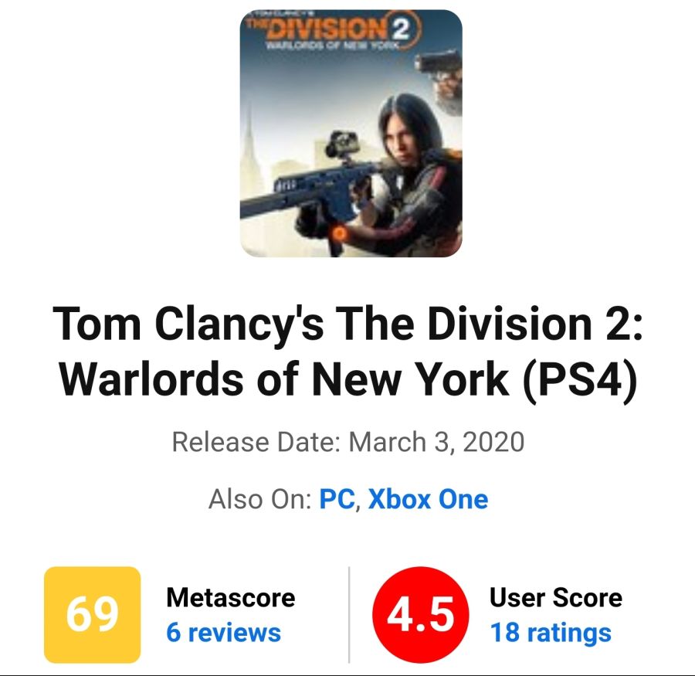View the 18 ratings link
This screenshot has width=695, height=676.
[x=551, y=633]
